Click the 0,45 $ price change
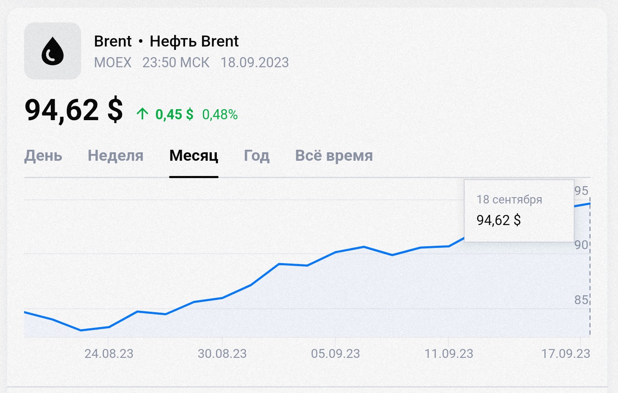The height and width of the screenshot is (393, 618). click(174, 114)
